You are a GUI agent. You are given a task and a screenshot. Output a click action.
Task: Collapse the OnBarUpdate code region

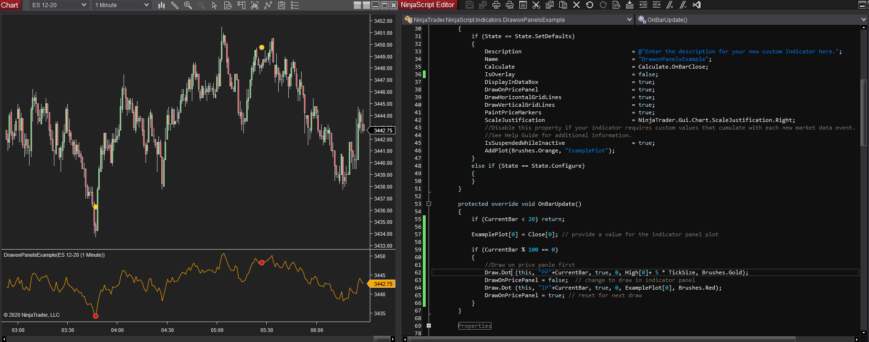(x=429, y=204)
